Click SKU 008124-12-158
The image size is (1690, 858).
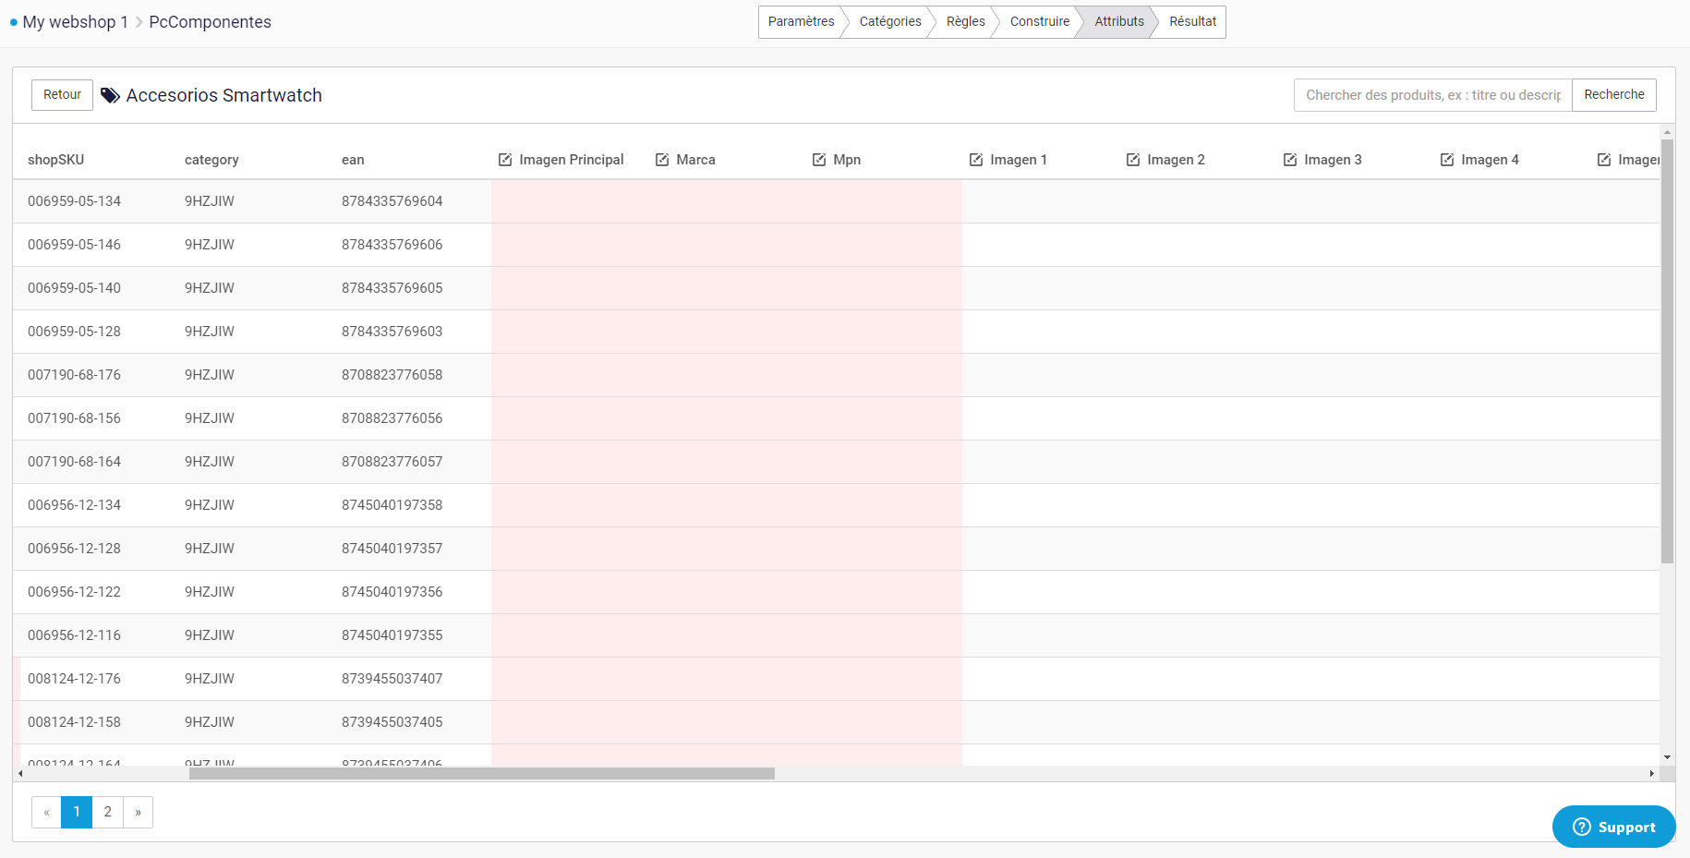74,722
